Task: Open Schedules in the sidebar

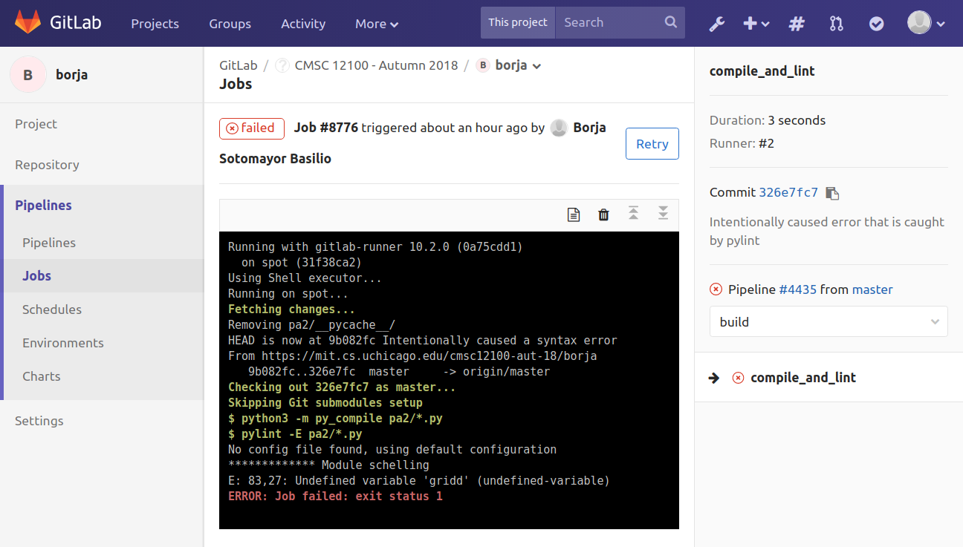Action: (52, 309)
